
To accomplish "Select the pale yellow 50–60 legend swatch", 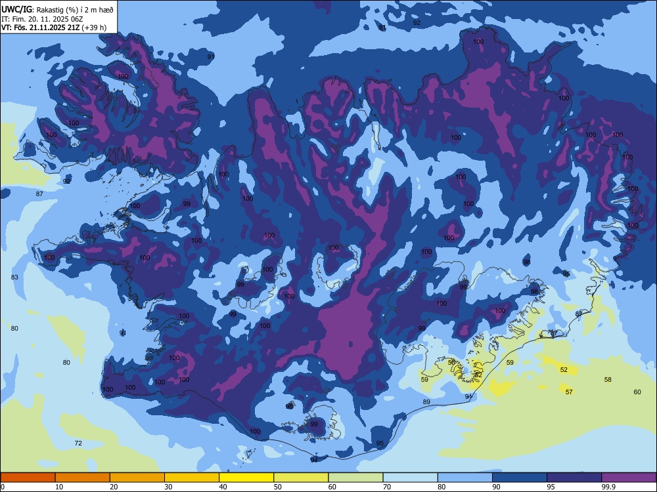I will (x=302, y=478).
